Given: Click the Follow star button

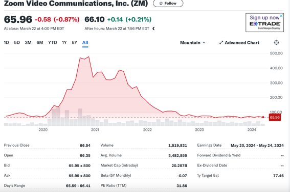Looking at the screenshot, I should tap(168, 4).
